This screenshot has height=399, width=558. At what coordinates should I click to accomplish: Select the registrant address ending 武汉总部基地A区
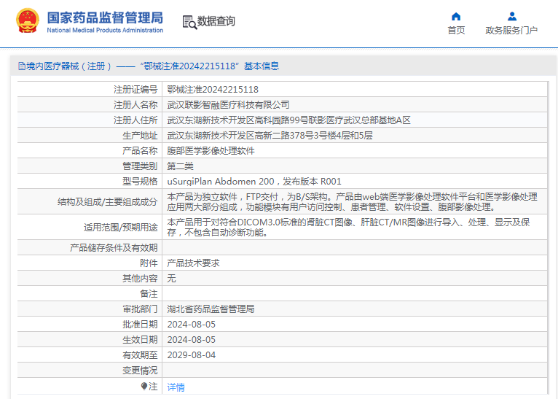pos(289,120)
